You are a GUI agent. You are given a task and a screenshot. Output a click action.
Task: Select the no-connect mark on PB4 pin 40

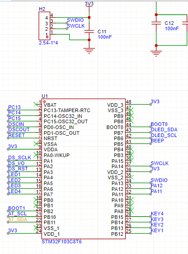pos(131,149)
